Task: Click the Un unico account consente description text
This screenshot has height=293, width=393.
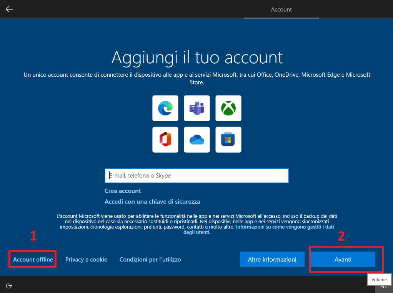Action: click(x=197, y=78)
